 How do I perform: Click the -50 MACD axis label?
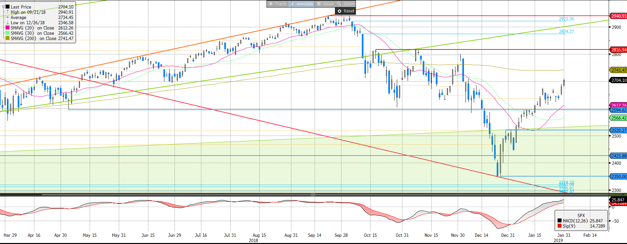(x=616, y=221)
